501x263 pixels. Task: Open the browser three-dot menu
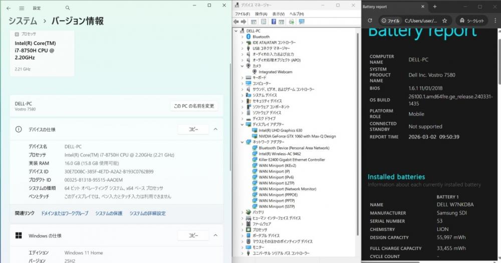(495, 20)
